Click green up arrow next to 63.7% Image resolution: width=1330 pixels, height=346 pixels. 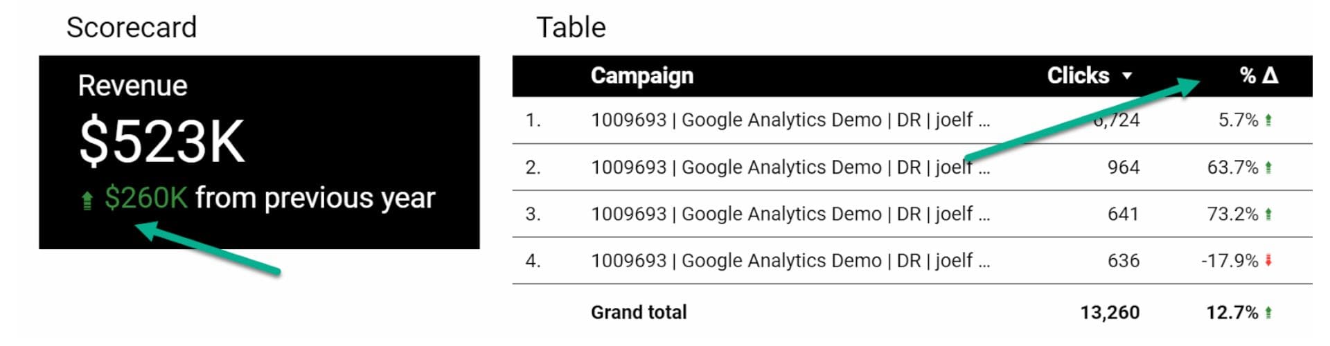pos(1268,167)
